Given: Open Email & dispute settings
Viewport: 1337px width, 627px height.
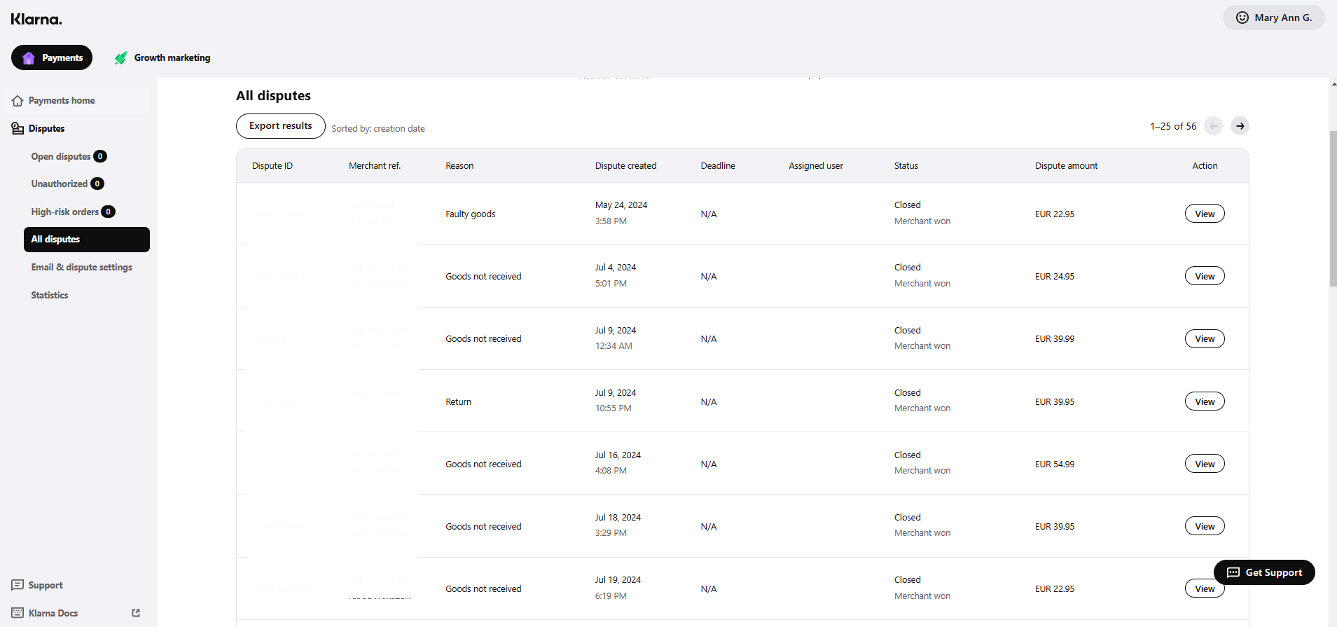Looking at the screenshot, I should [x=81, y=267].
